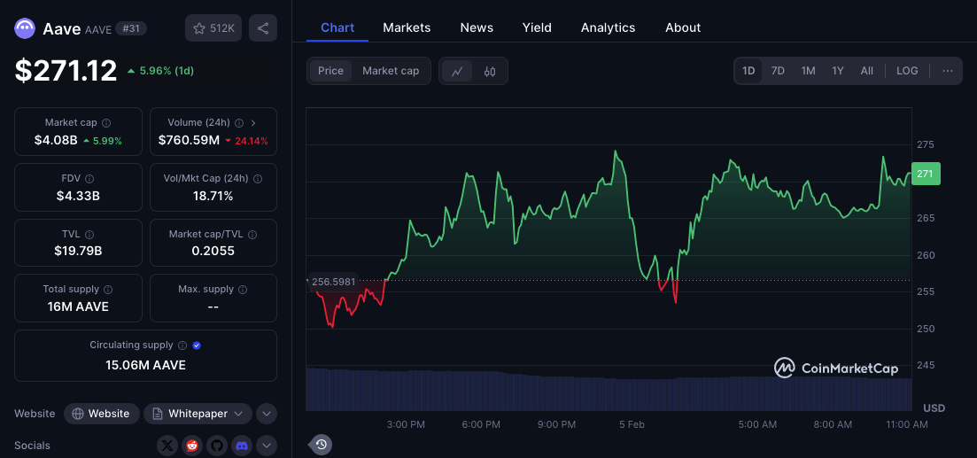Switch to line chart view
This screenshot has width=977, height=458.
click(x=457, y=71)
